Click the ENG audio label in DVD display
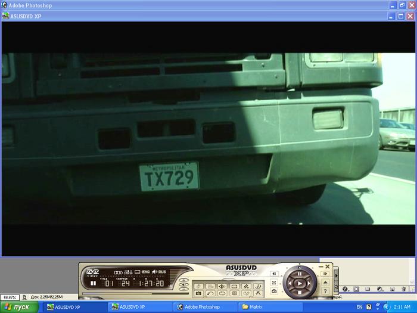417x313 pixels. [x=146, y=272]
